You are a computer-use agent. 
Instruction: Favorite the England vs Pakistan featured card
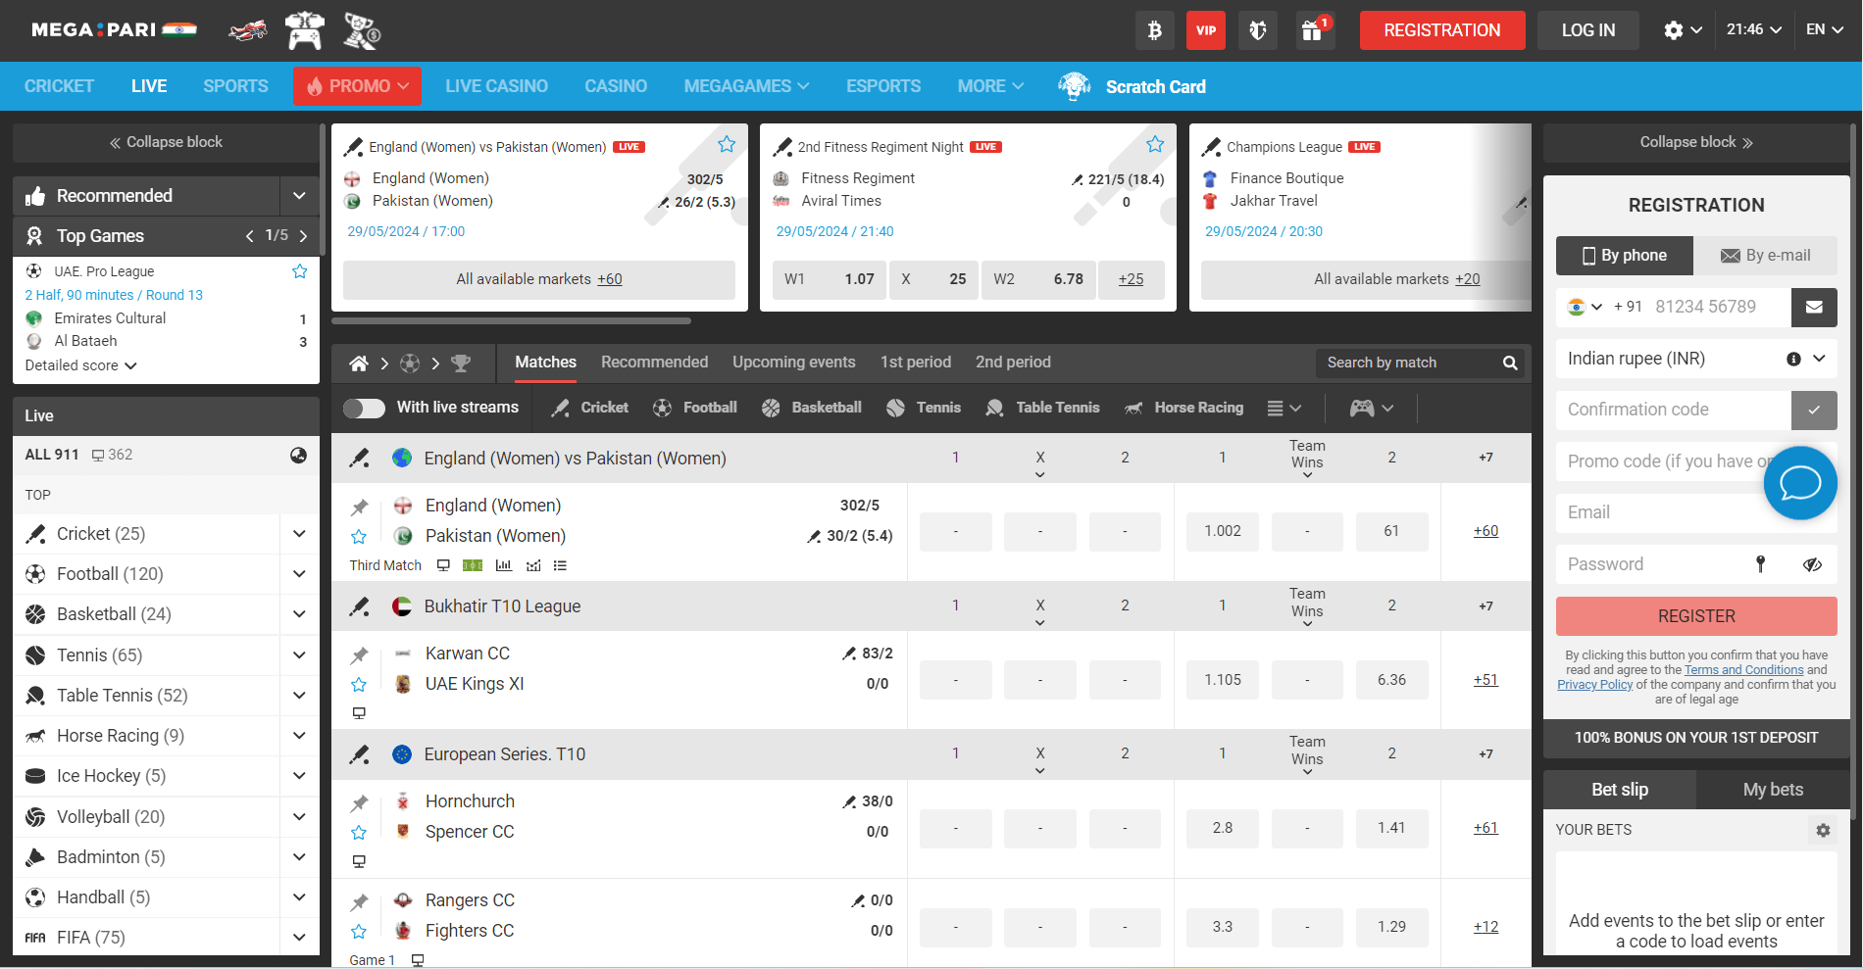click(x=727, y=145)
